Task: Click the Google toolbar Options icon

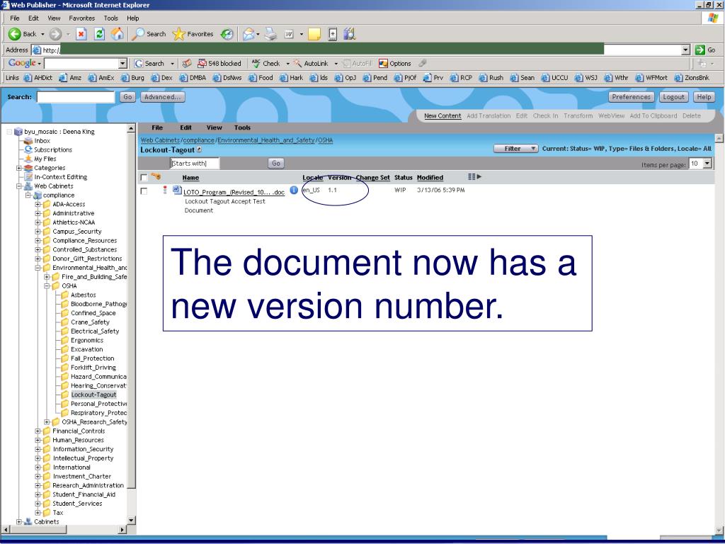Action: 383,63
